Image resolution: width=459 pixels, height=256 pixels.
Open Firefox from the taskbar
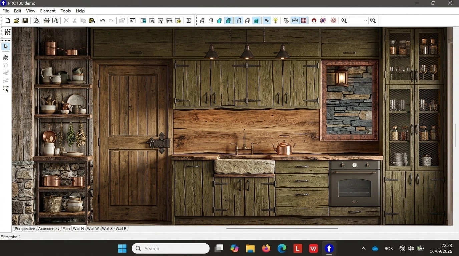tap(266, 249)
